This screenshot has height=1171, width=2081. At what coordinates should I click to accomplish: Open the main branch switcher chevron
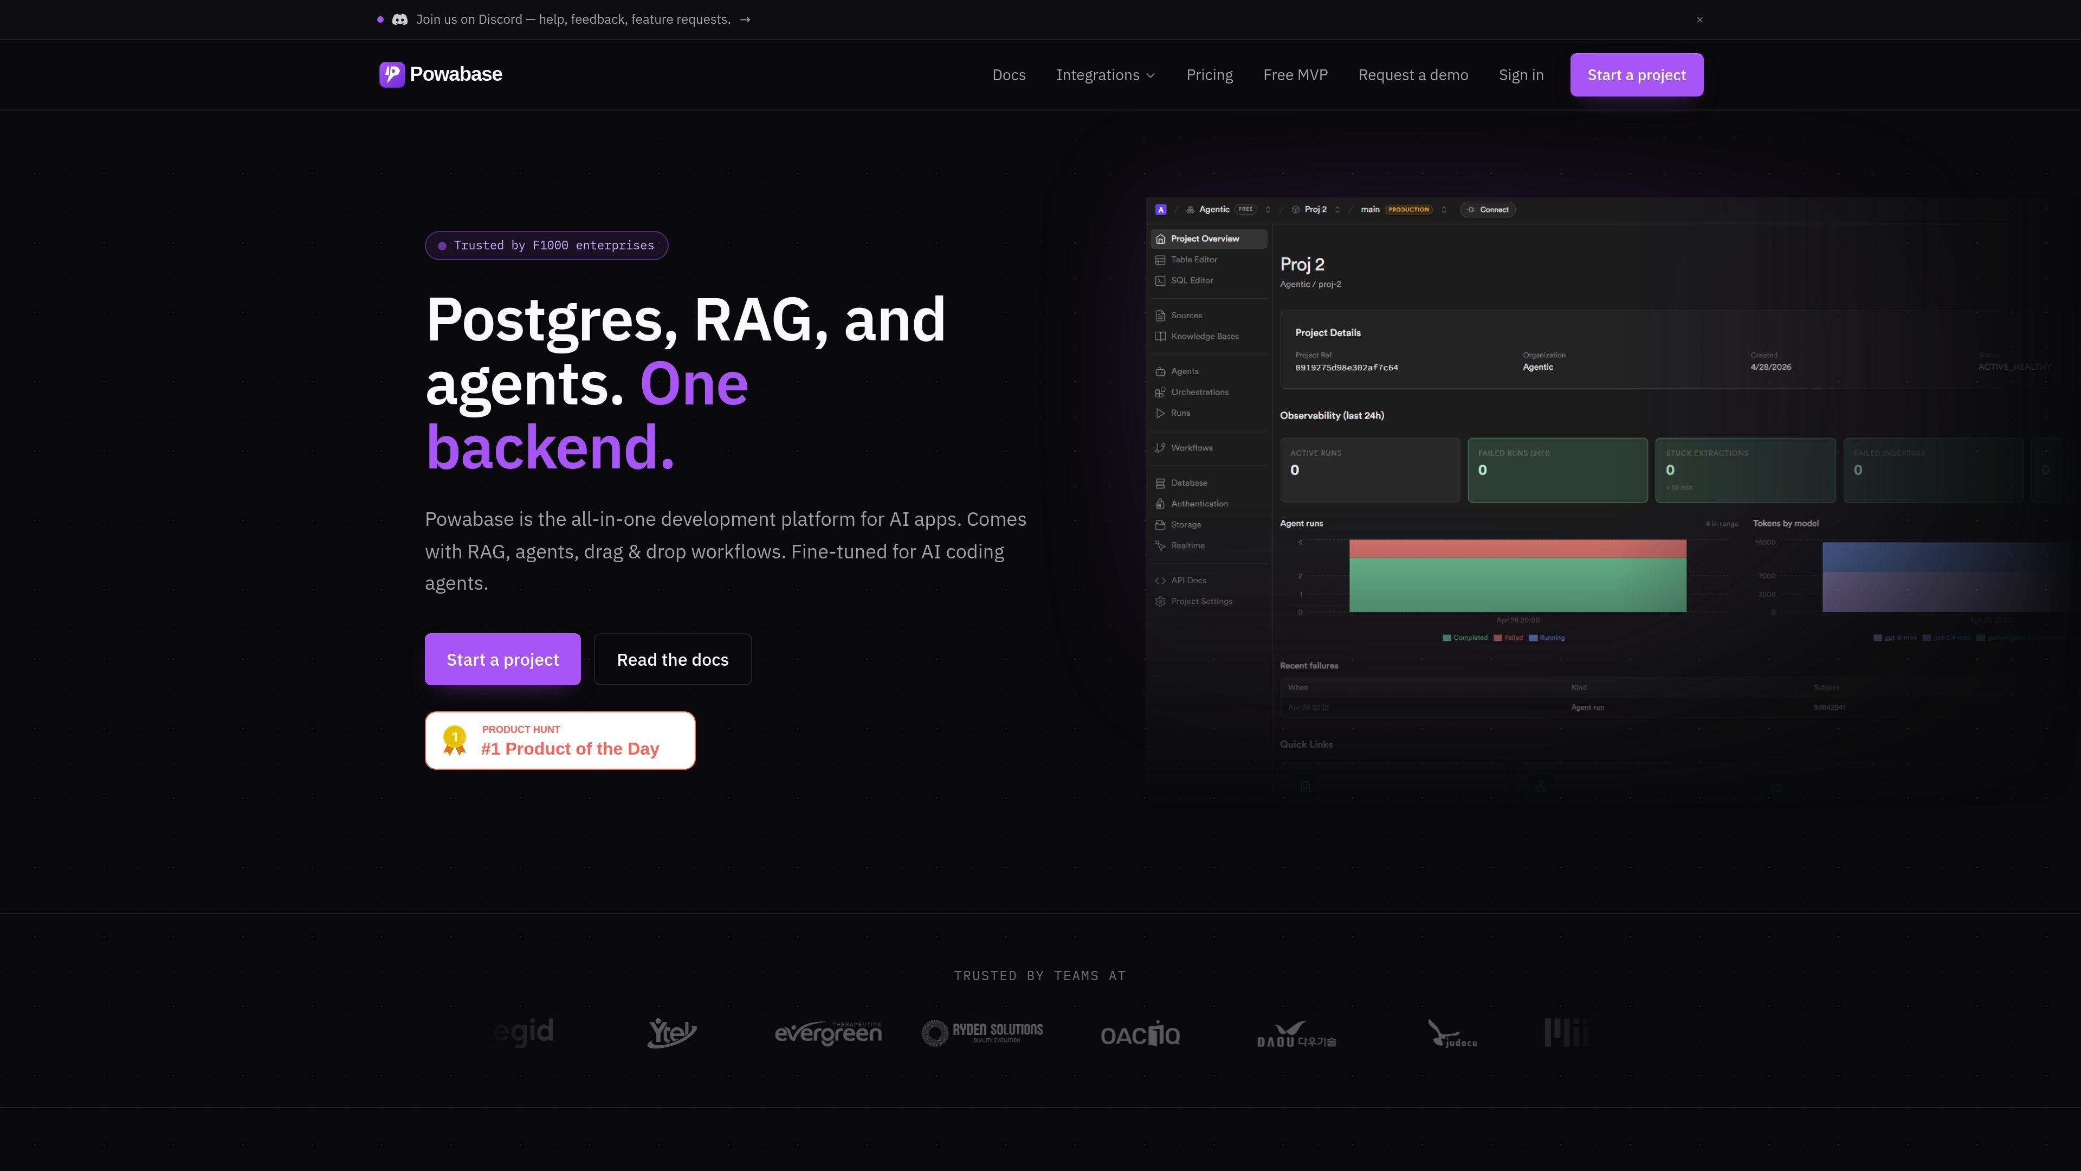[x=1444, y=209]
